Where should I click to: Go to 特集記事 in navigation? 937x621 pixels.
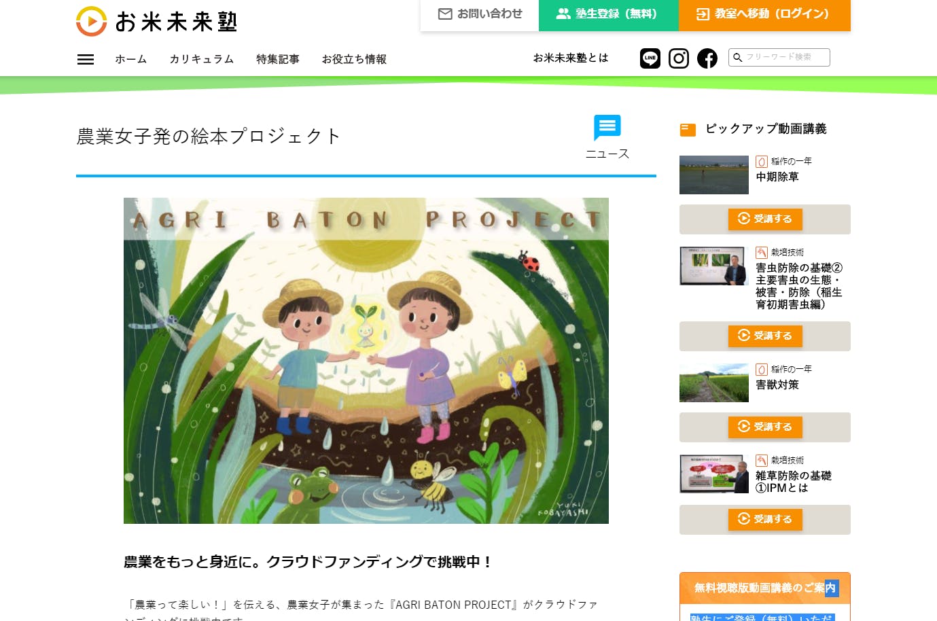point(278,59)
